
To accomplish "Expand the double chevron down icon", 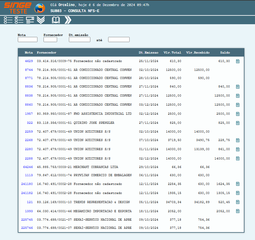I will 41,20.
